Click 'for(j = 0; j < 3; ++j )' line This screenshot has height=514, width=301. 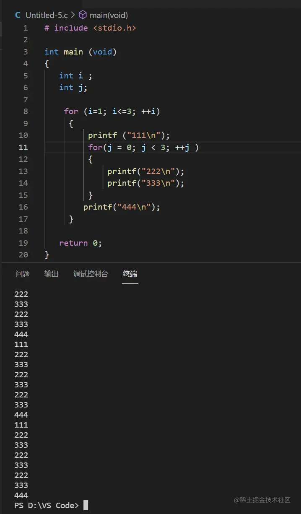click(143, 147)
